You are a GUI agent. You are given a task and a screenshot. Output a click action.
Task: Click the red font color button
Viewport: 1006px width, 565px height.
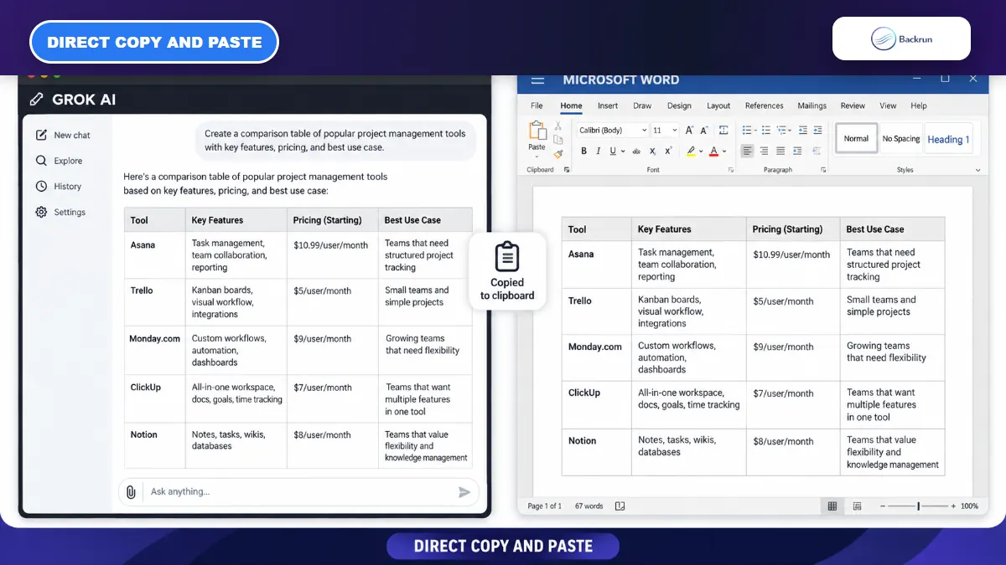[713, 152]
